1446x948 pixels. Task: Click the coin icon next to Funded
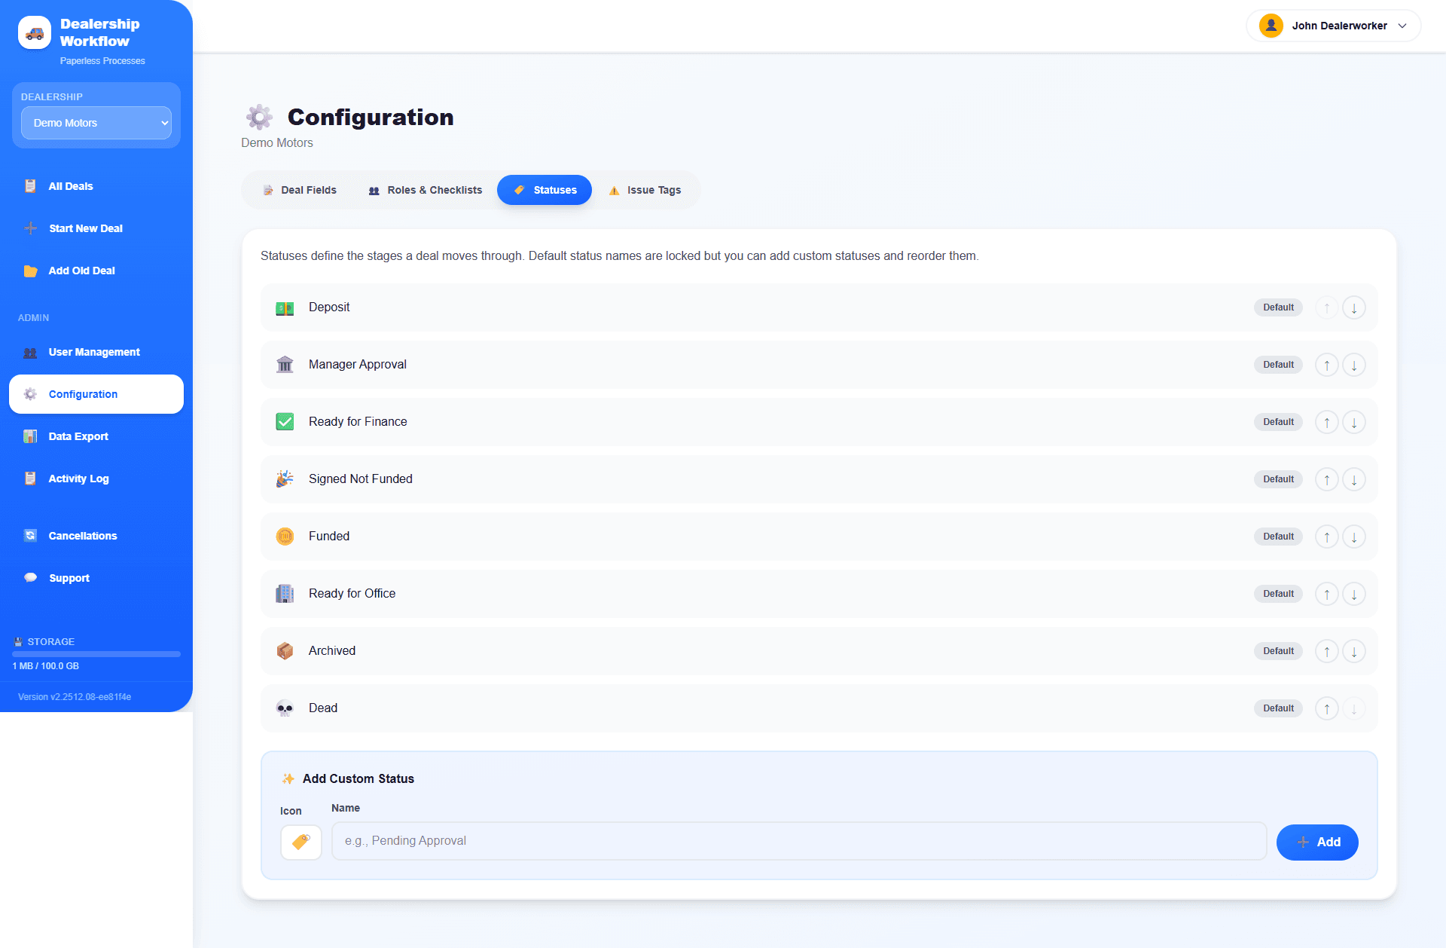(285, 537)
